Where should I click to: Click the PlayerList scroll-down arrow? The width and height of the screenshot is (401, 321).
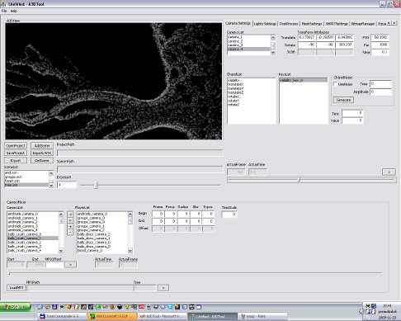click(130, 251)
